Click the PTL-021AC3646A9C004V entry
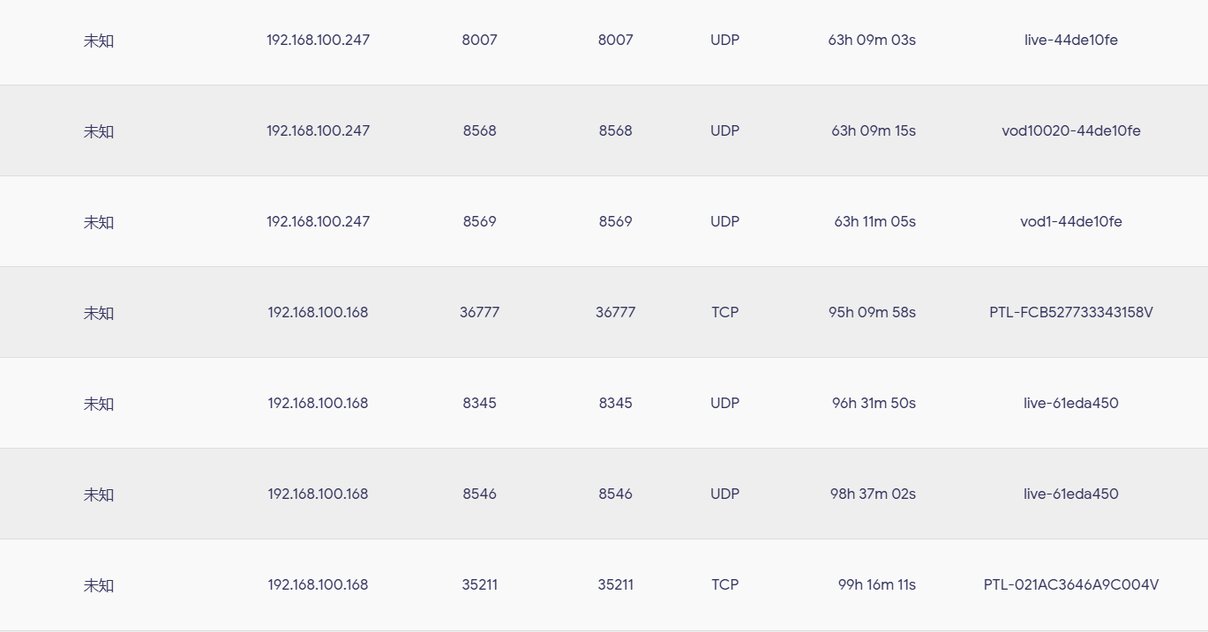The height and width of the screenshot is (632, 1208). click(1070, 584)
